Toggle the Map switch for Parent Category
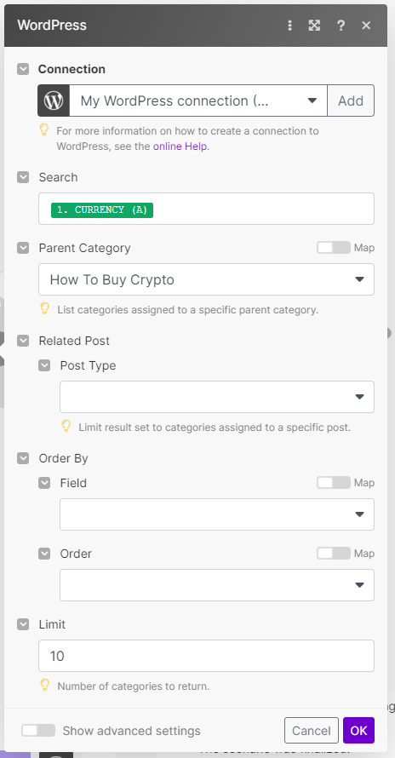The height and width of the screenshot is (758, 395). click(x=334, y=248)
